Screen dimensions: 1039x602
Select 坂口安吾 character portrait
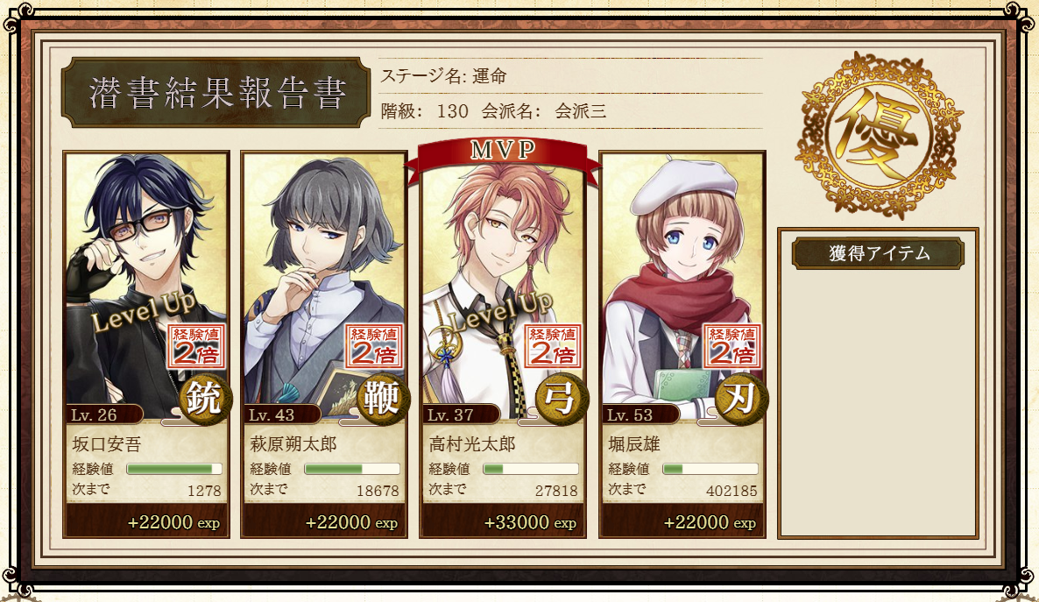(146, 285)
